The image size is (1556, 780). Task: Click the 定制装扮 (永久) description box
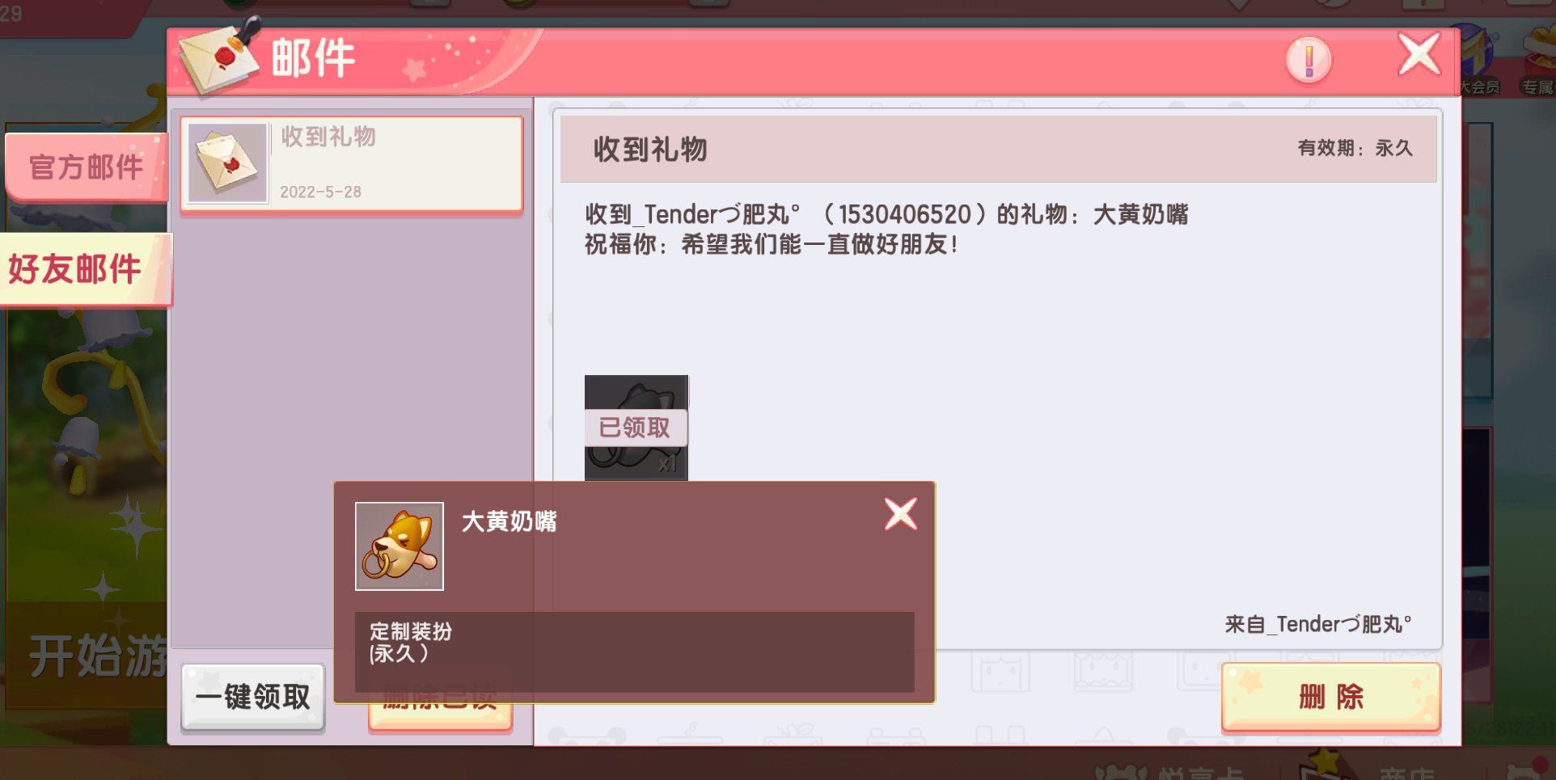click(635, 651)
